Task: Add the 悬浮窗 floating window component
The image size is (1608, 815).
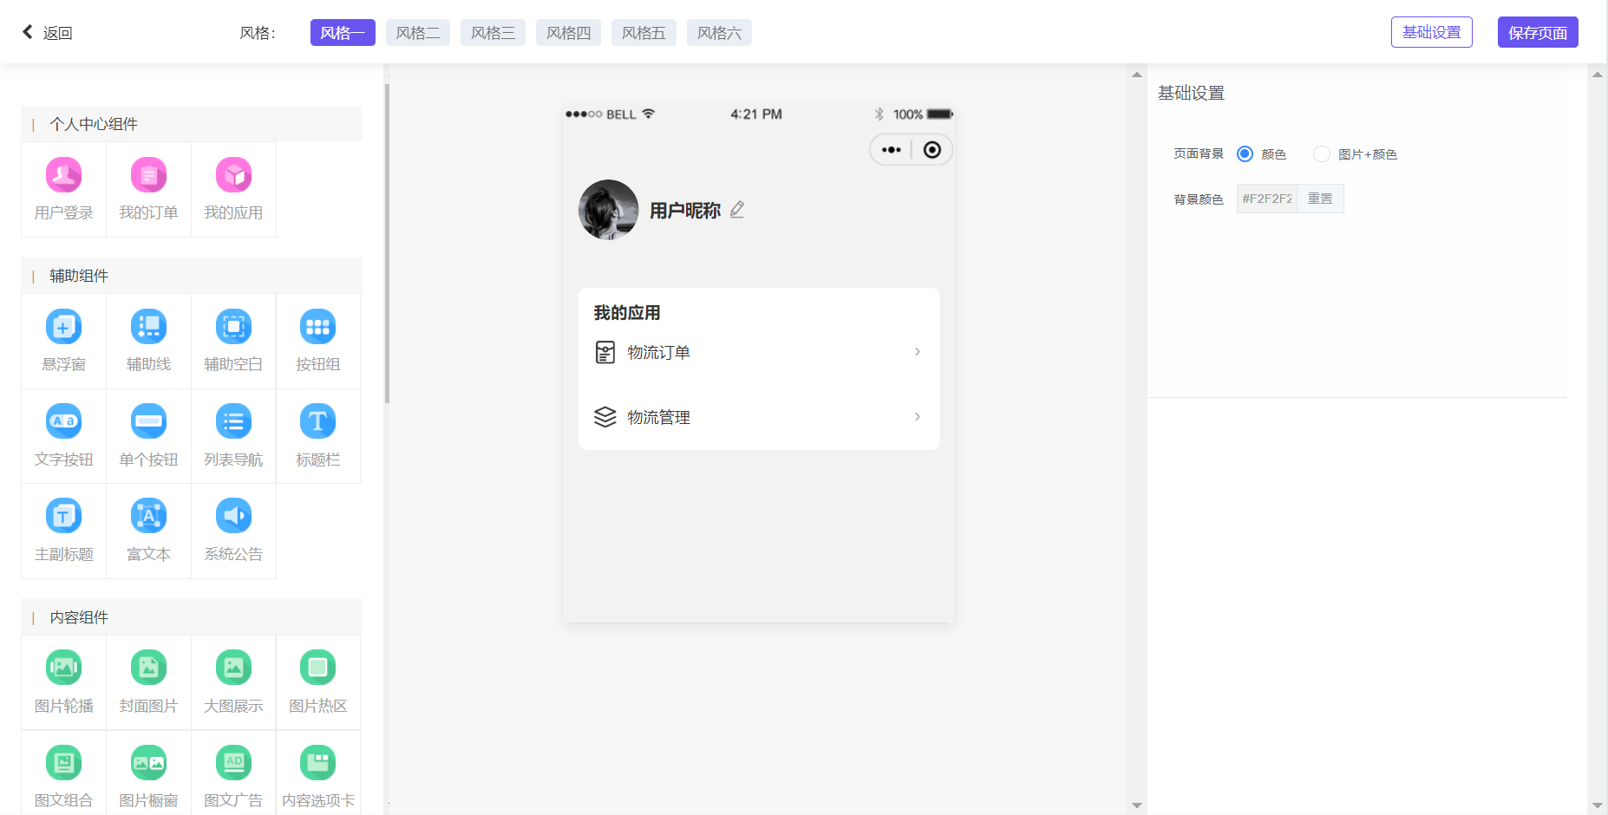Action: [63, 328]
